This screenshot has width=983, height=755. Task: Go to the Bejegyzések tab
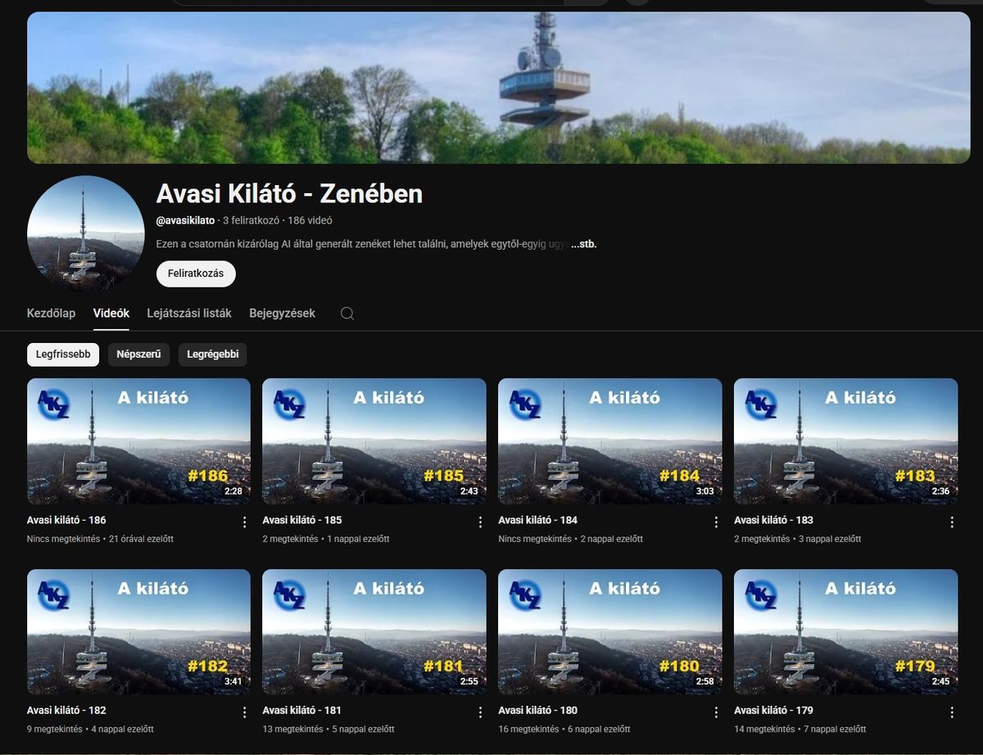click(x=283, y=313)
